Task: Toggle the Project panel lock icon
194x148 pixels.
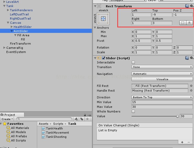Action: click(x=85, y=115)
